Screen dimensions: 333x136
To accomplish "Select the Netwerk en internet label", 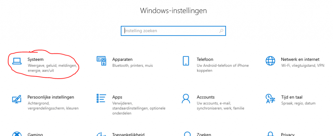I will click(x=300, y=60).
